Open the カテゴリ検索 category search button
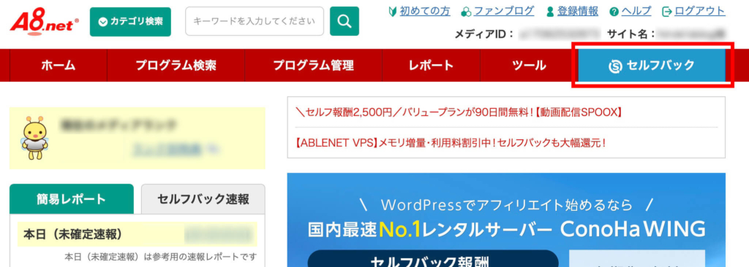This screenshot has height=267, width=749. [x=130, y=21]
